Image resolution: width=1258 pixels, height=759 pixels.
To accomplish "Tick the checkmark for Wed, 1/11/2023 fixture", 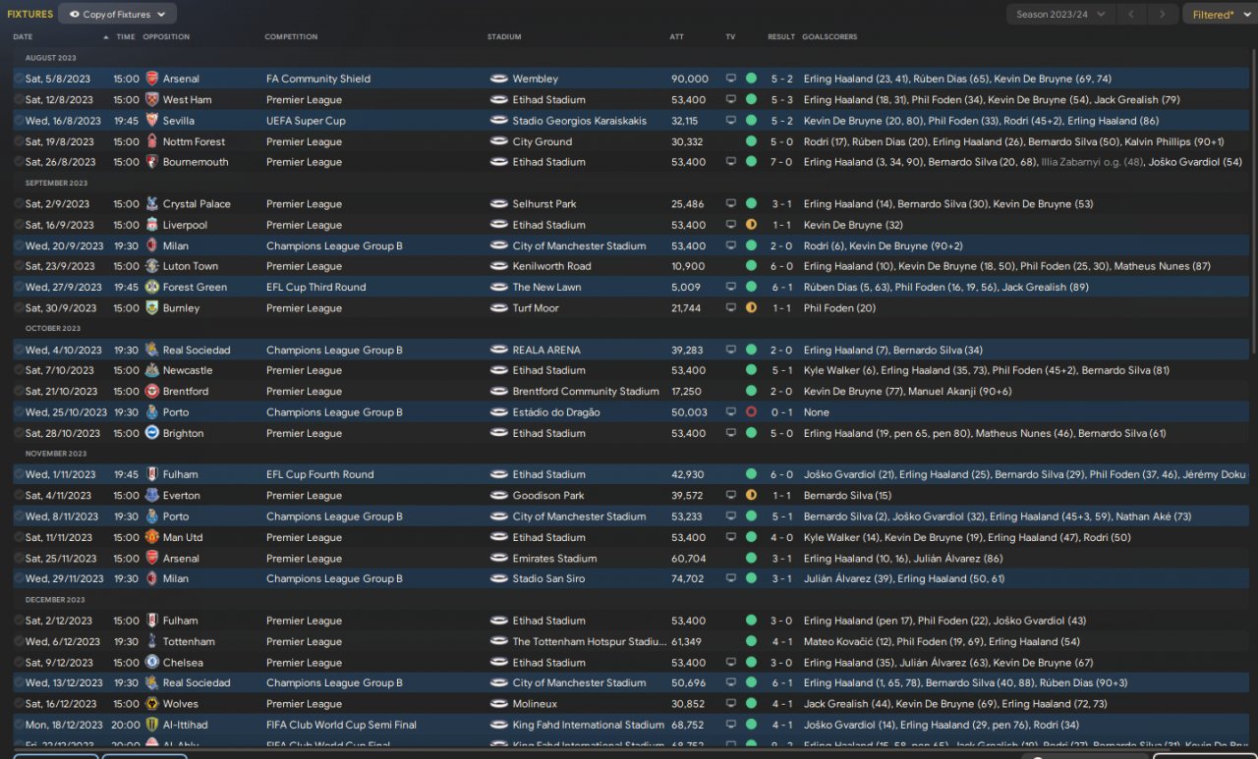I will click(19, 474).
